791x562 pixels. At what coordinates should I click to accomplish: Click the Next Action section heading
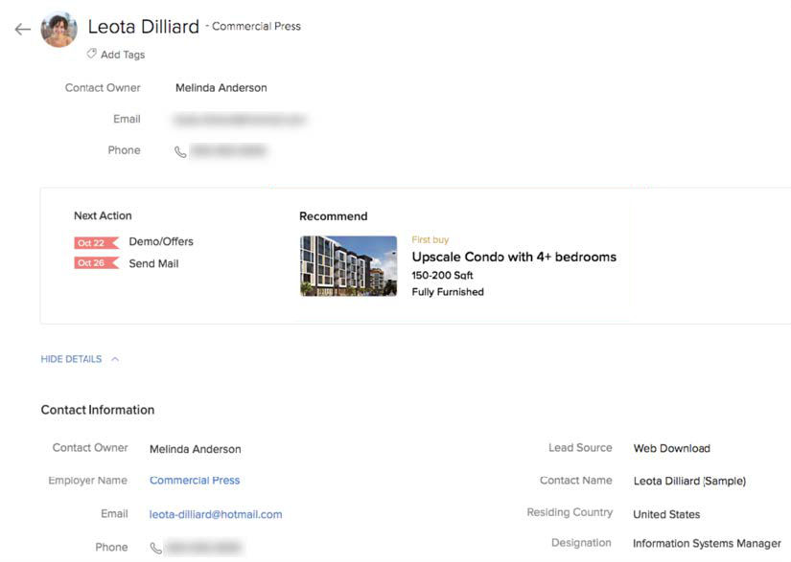click(103, 215)
